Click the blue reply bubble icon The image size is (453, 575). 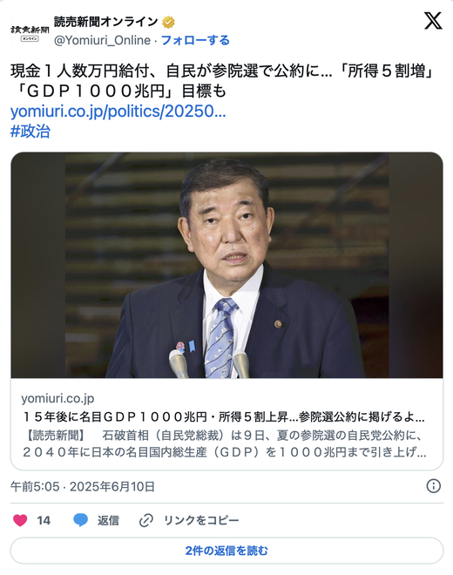tap(81, 520)
